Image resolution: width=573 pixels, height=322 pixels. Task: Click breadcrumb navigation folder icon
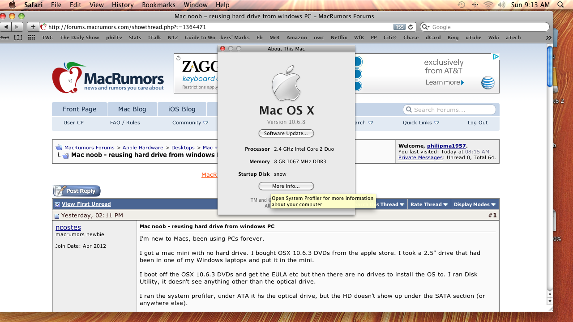click(59, 148)
